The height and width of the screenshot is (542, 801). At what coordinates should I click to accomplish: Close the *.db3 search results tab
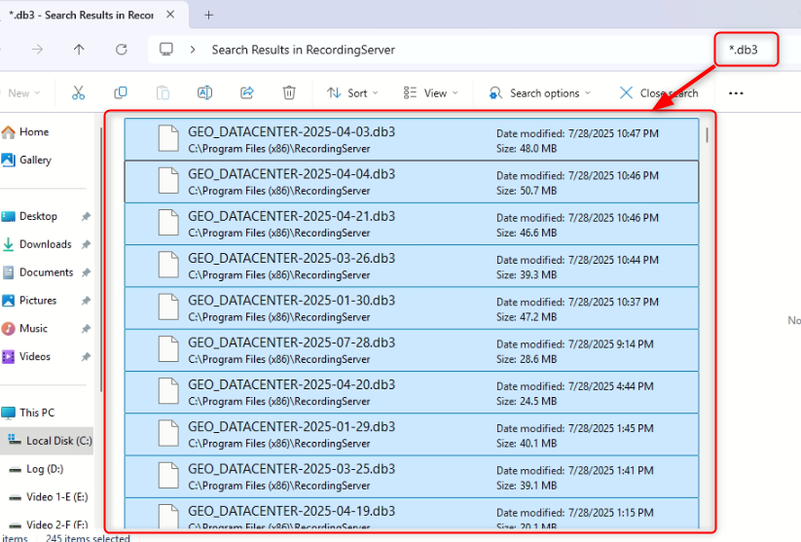170,15
